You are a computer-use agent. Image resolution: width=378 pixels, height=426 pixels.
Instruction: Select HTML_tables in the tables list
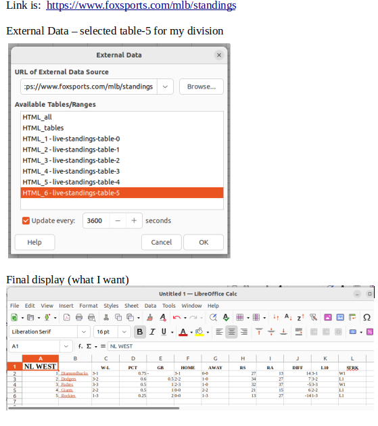tap(122, 128)
